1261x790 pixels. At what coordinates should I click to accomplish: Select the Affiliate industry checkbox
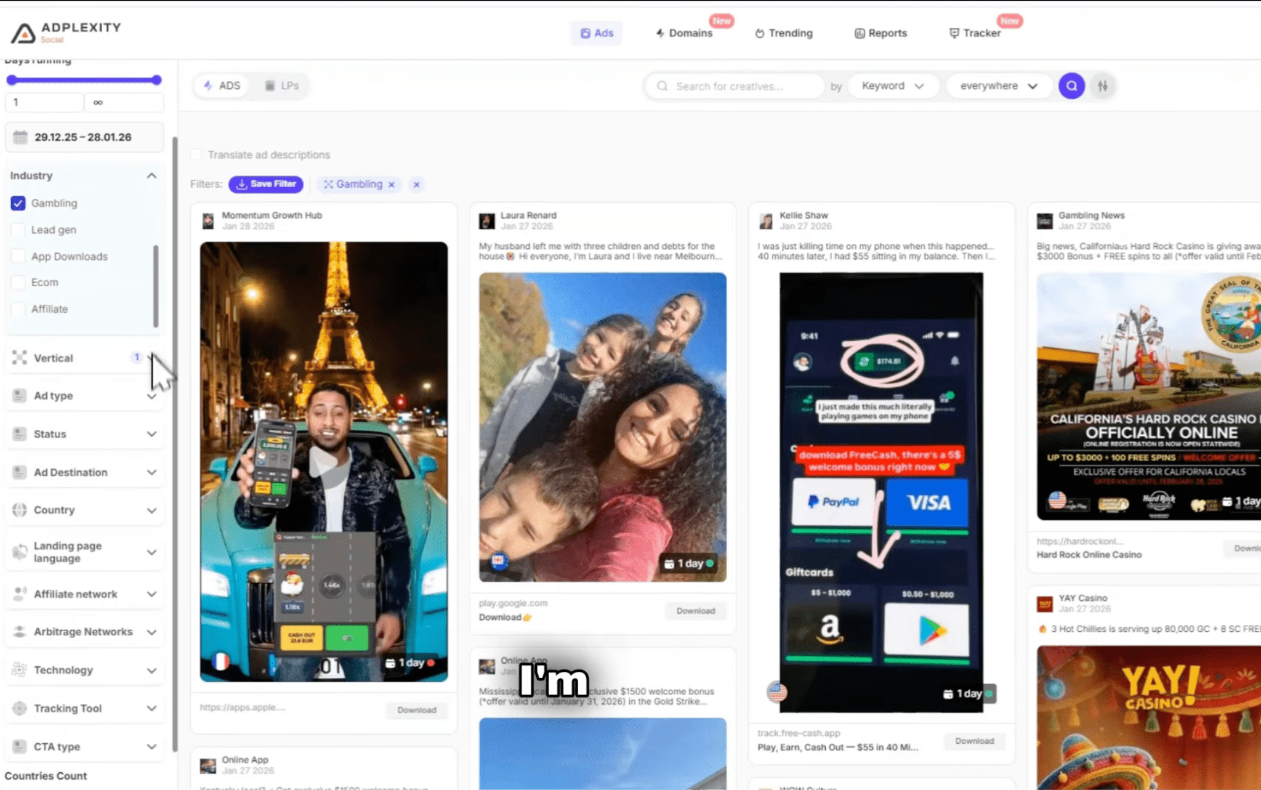click(18, 309)
